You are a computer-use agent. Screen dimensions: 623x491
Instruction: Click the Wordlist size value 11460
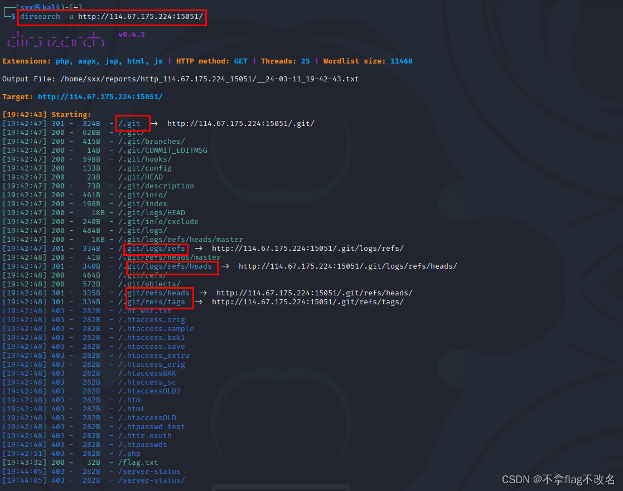tap(401, 61)
